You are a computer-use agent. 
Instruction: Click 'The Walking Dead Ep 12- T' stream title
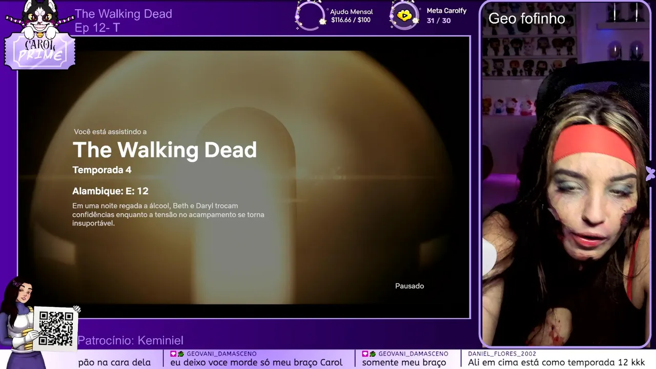tap(124, 20)
